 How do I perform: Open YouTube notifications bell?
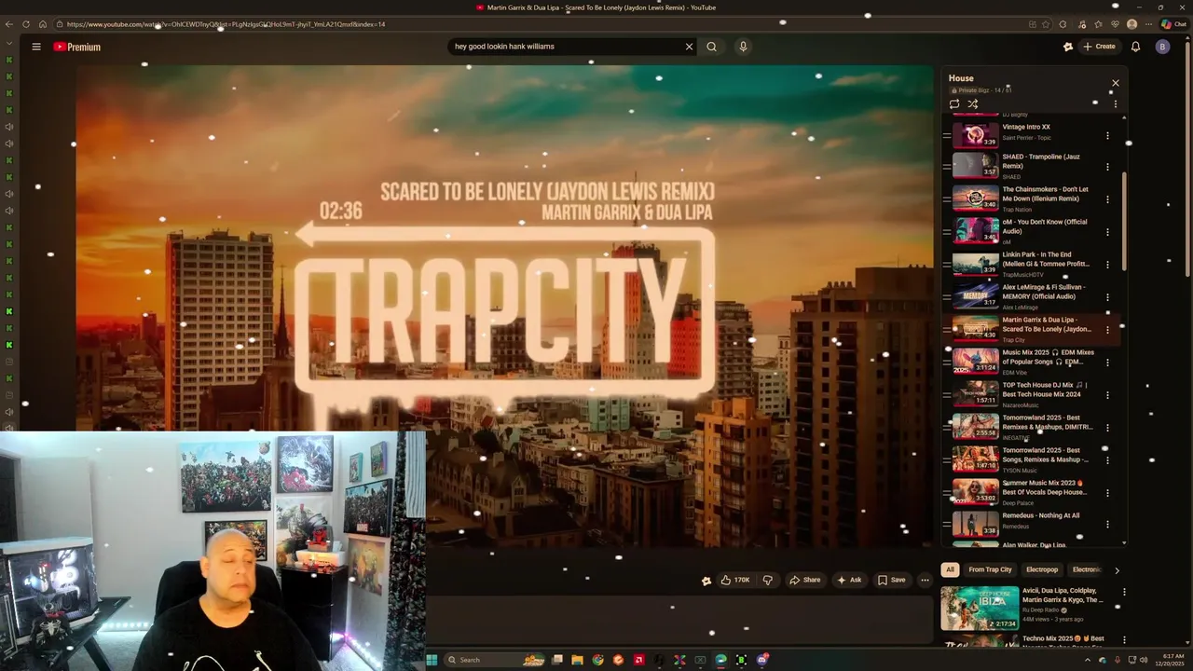pyautogui.click(x=1135, y=47)
